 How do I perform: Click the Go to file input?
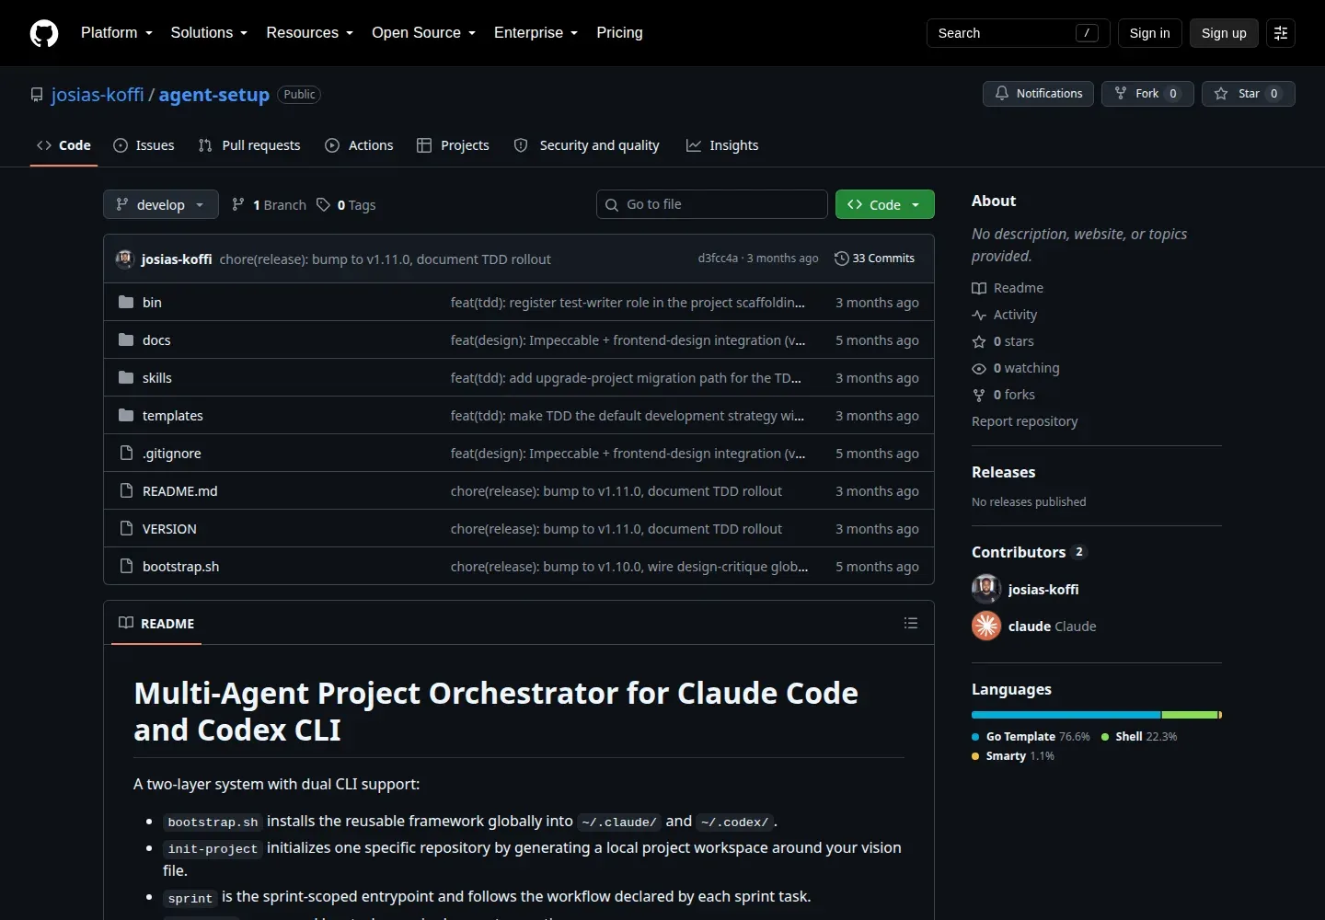point(712,204)
